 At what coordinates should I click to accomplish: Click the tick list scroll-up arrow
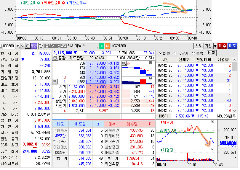coord(234,60)
